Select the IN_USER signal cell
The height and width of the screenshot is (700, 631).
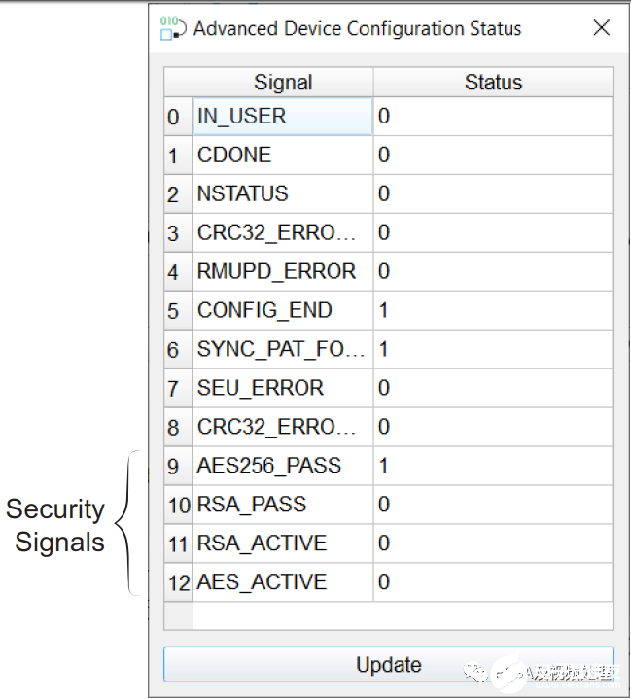click(282, 117)
